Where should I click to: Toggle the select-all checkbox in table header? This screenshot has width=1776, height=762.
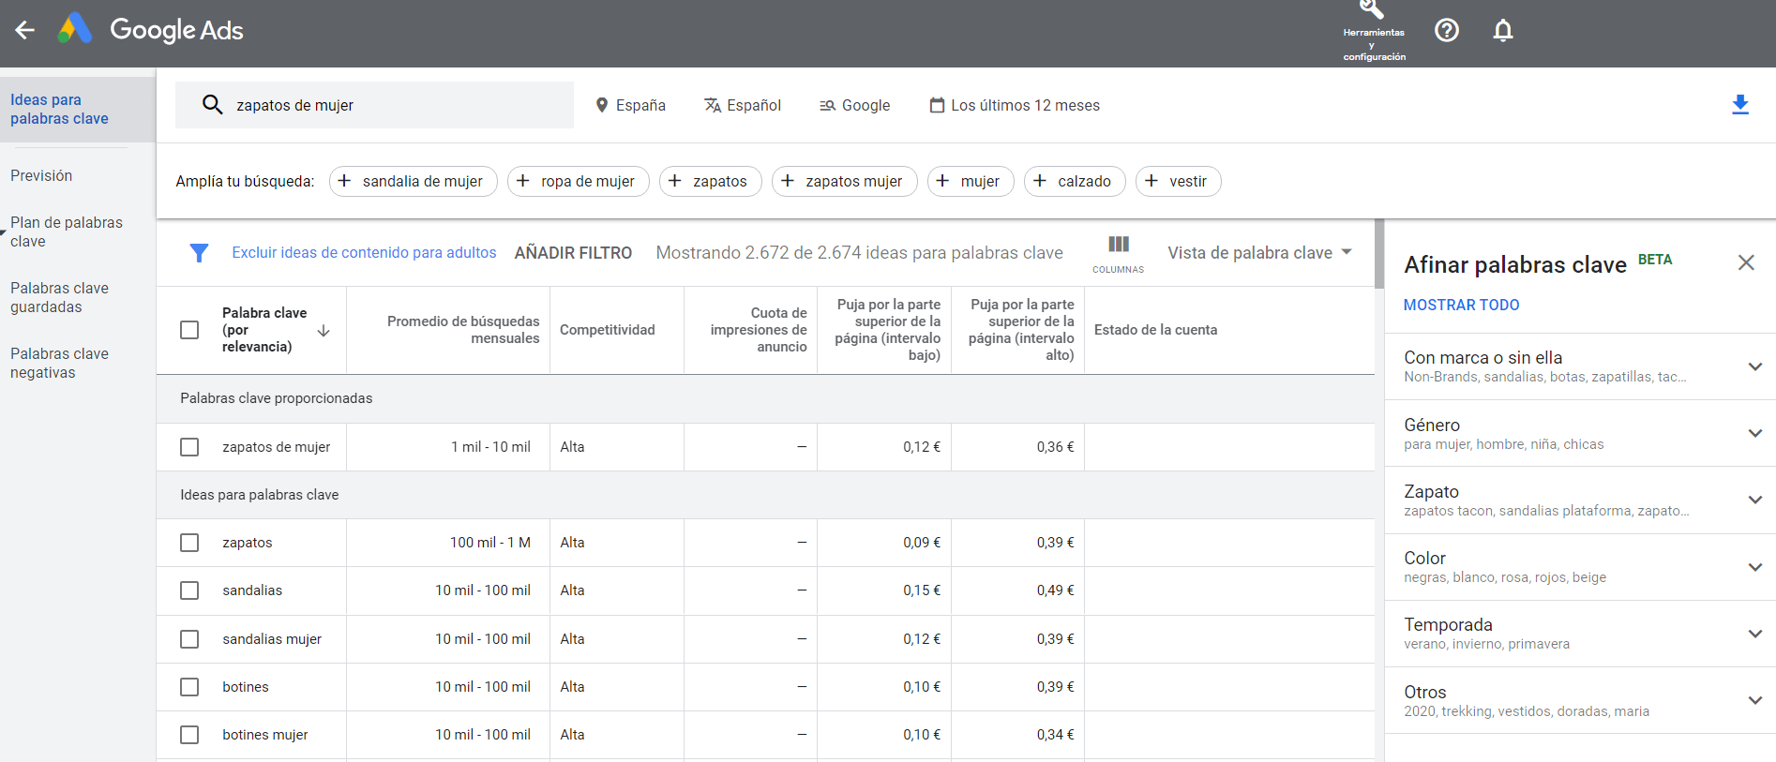(189, 330)
